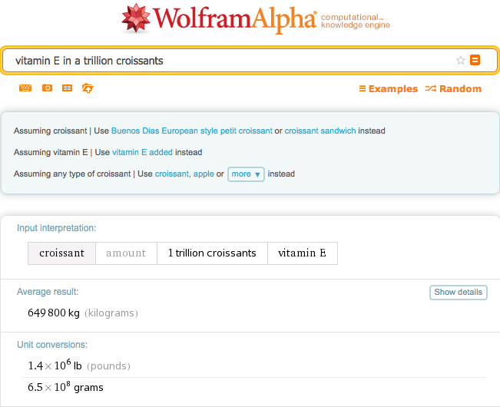Favorite query with the star icon
This screenshot has height=407, width=500.
click(x=461, y=60)
